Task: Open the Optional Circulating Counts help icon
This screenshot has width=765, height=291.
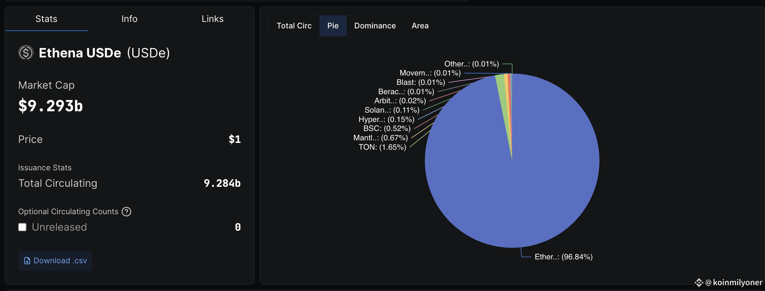Action: 126,212
